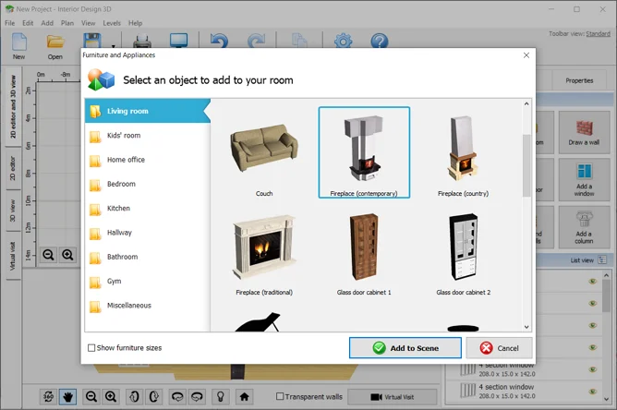Enable Transparent walls checkbox
The width and height of the screenshot is (617, 410).
280,396
